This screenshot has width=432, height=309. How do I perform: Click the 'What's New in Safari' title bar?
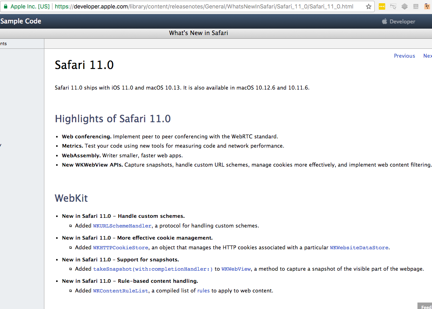tap(198, 33)
